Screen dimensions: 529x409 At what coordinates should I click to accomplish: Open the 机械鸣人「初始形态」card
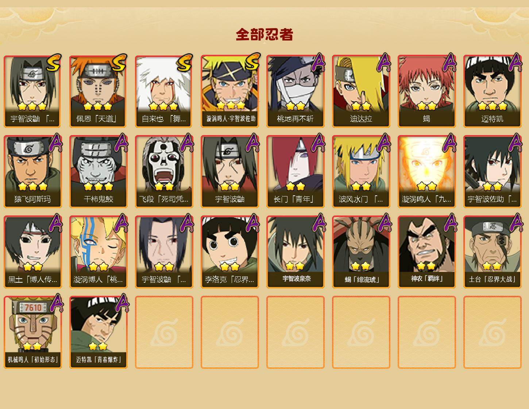[x=33, y=332]
